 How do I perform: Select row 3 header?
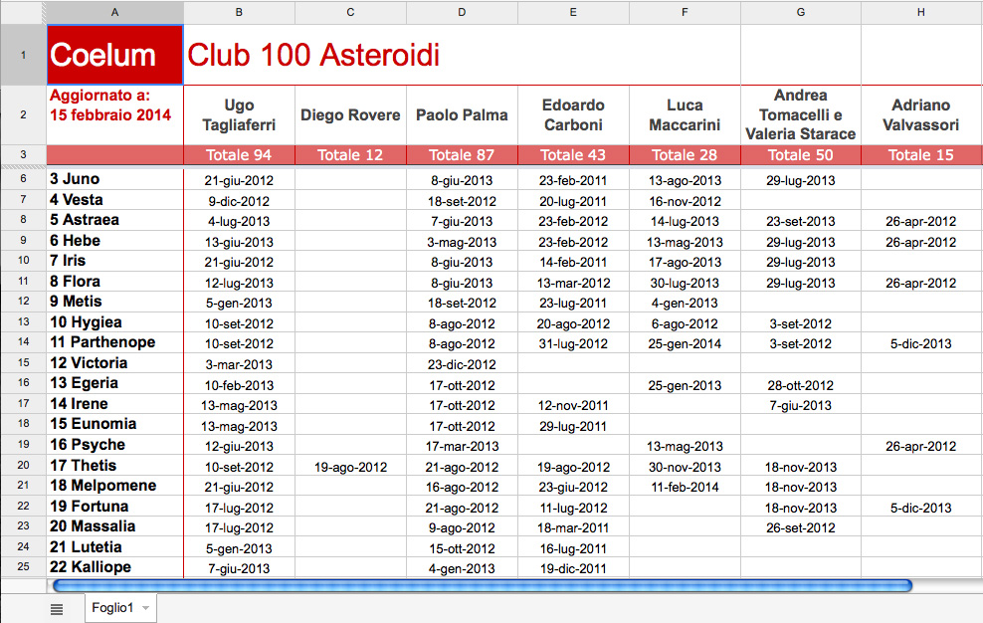tap(23, 154)
